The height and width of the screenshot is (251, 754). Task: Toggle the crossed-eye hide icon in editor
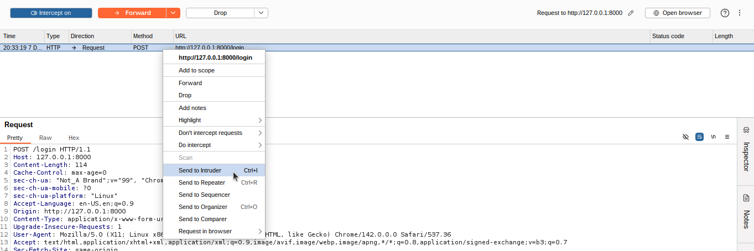tap(685, 137)
